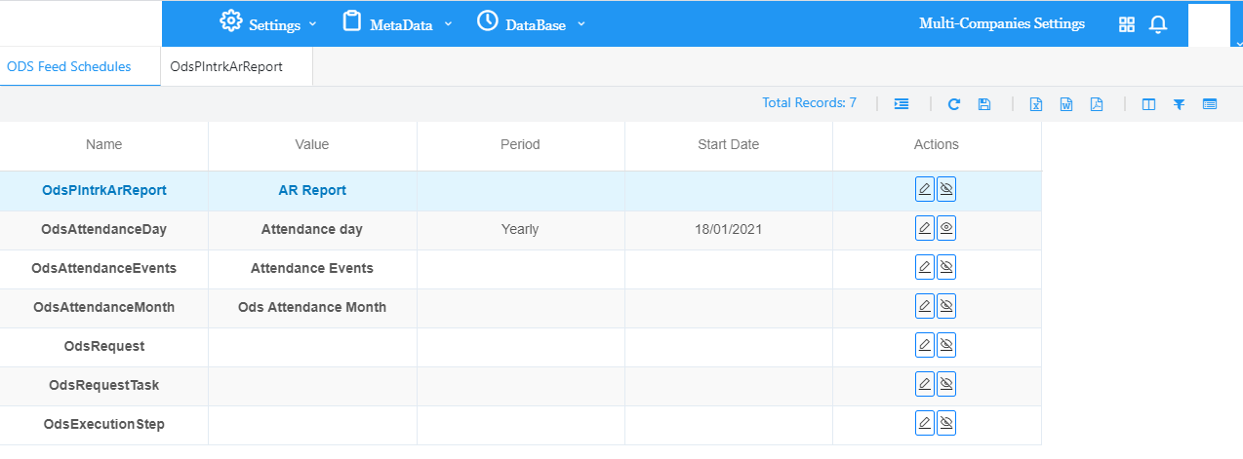The height and width of the screenshot is (459, 1243).
Task: Open Multi-Companies Settings
Action: 1001,23
